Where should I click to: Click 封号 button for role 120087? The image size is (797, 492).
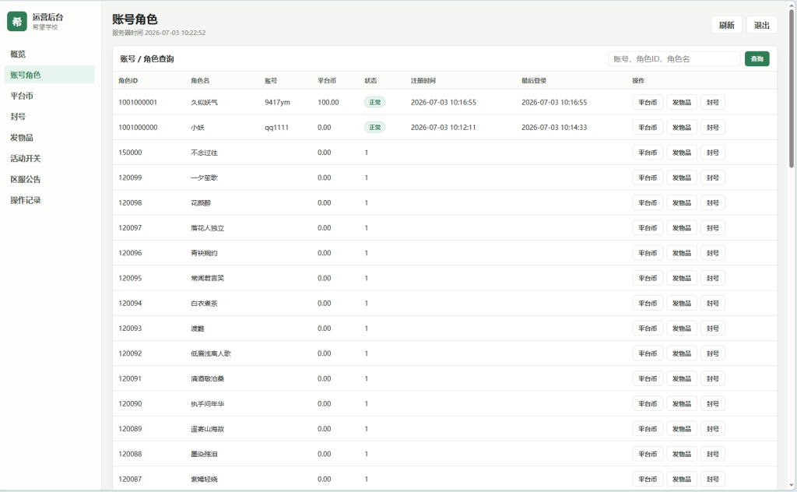(x=713, y=480)
